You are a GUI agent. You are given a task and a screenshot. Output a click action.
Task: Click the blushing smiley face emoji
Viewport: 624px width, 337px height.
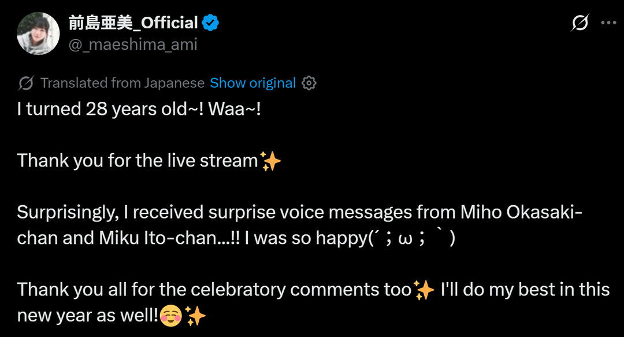tap(171, 316)
